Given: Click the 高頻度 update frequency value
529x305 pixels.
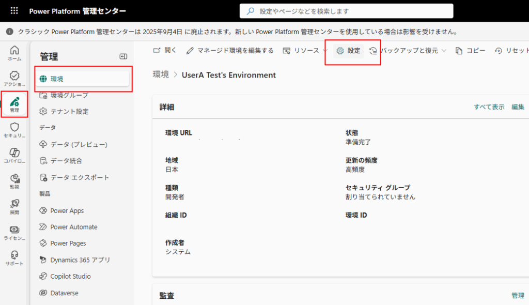Looking at the screenshot, I should click(x=355, y=170).
